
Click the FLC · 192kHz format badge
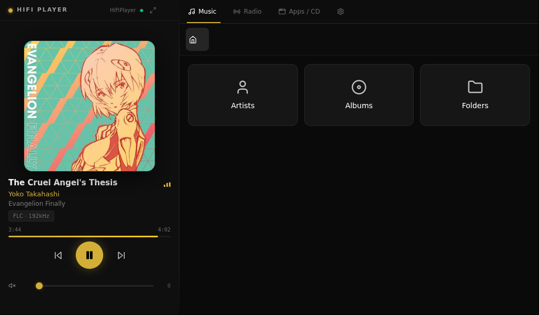pos(31,216)
